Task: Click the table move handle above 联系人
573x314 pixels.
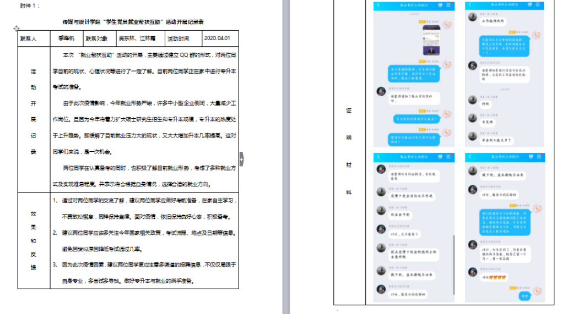Action: [17, 27]
